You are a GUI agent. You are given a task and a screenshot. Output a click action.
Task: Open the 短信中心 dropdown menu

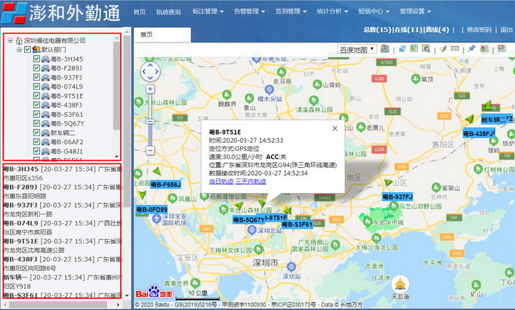coord(374,11)
